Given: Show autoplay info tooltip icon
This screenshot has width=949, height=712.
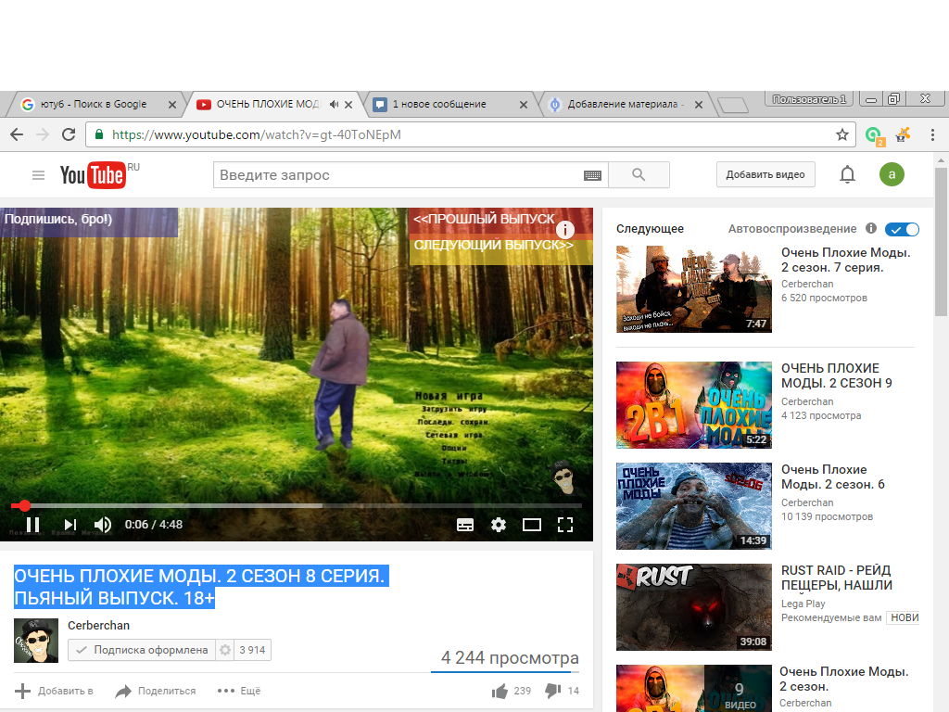Looking at the screenshot, I should 871,228.
